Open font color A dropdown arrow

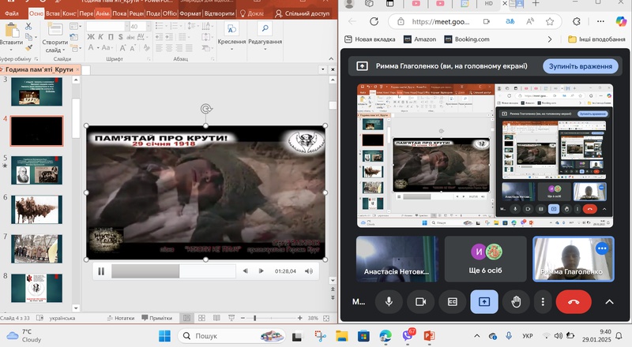tap(98, 48)
